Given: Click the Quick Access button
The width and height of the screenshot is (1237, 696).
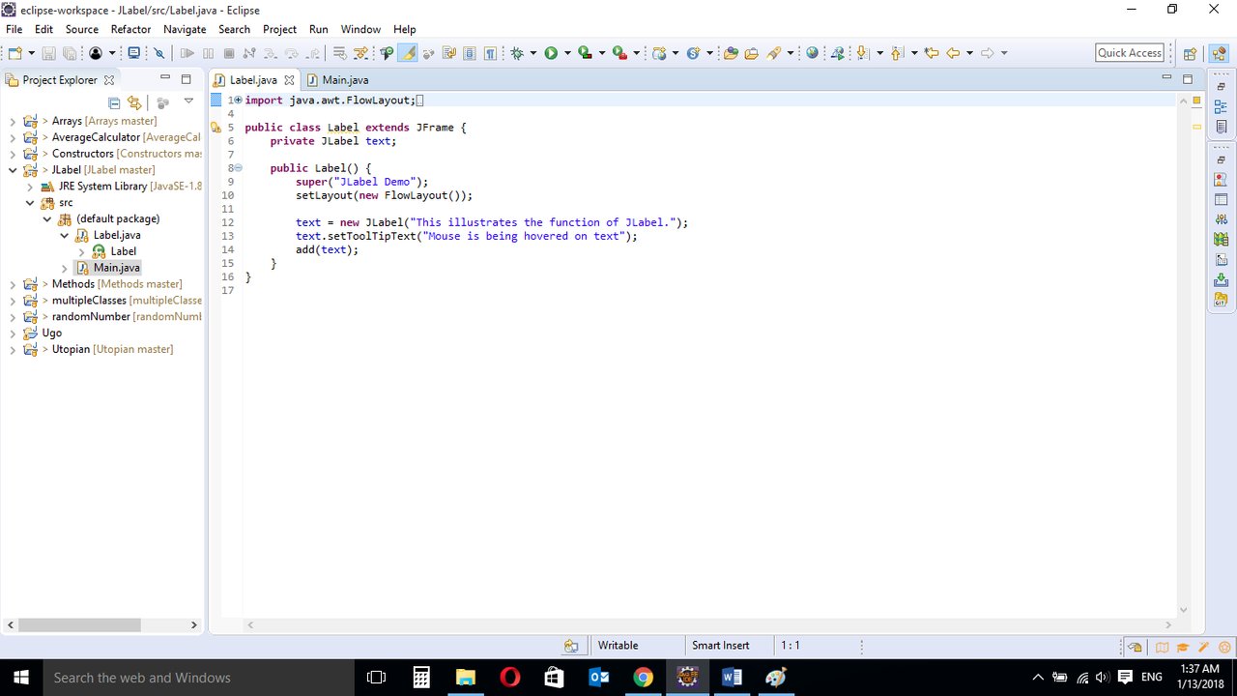Looking at the screenshot, I should [1129, 52].
